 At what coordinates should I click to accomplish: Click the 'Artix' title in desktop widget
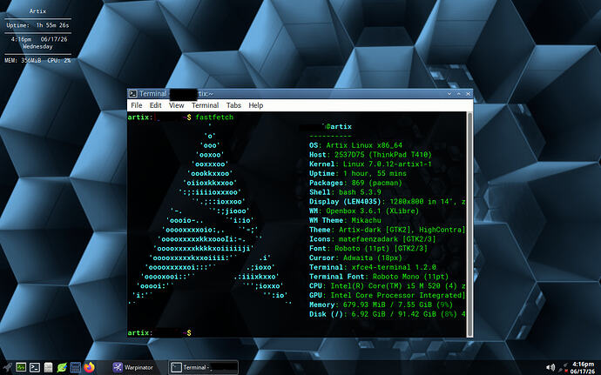pos(37,11)
